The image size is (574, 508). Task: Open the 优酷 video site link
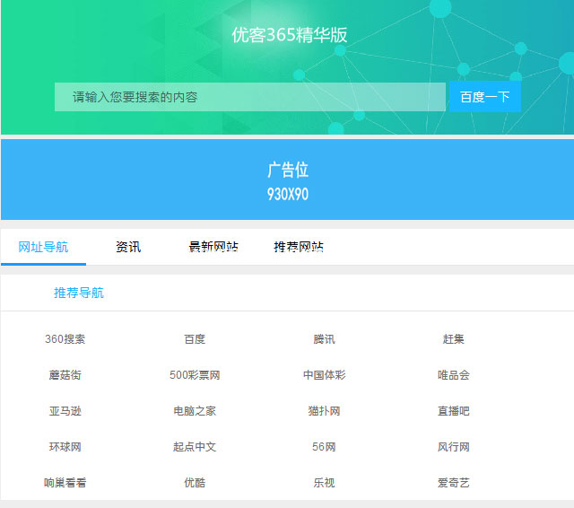tap(195, 483)
